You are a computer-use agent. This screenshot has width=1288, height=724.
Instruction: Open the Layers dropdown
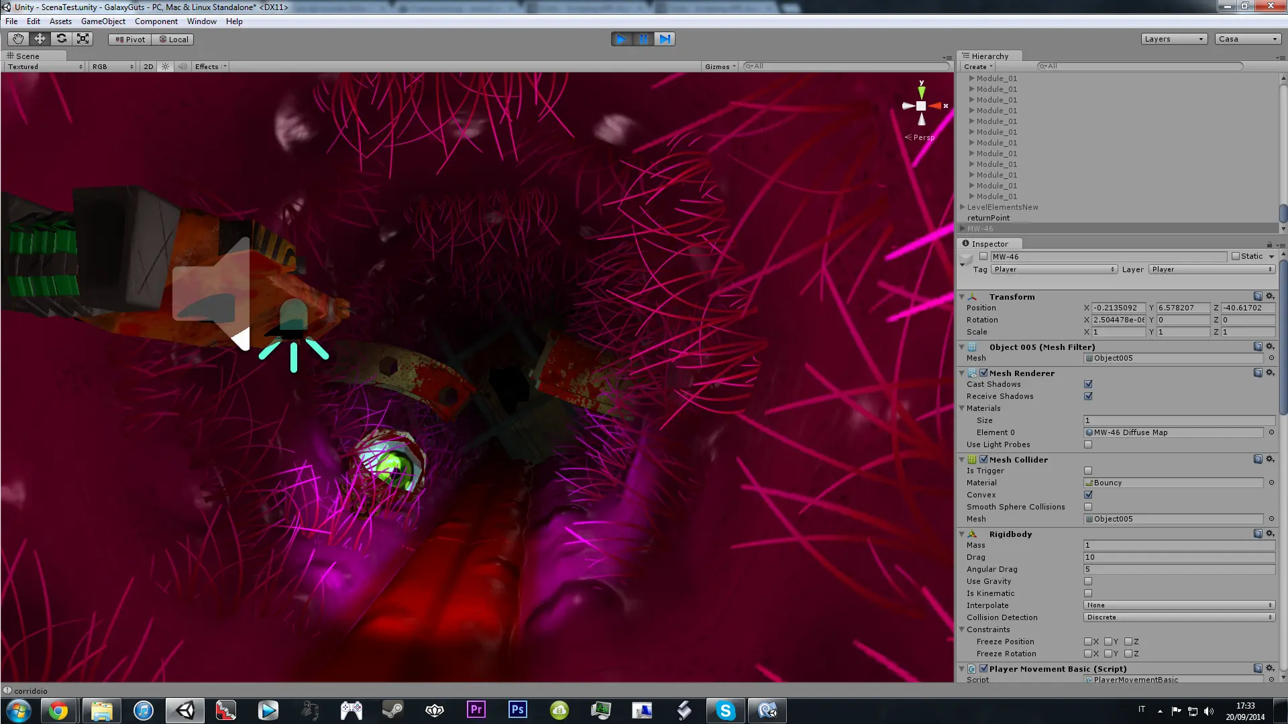[x=1174, y=39]
